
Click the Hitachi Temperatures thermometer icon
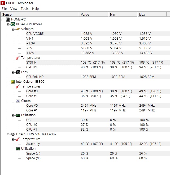click(18, 139)
